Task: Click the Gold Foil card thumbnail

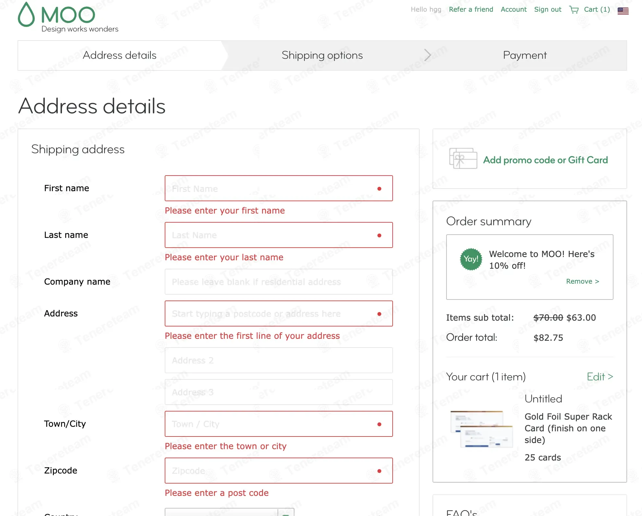Action: (x=481, y=429)
